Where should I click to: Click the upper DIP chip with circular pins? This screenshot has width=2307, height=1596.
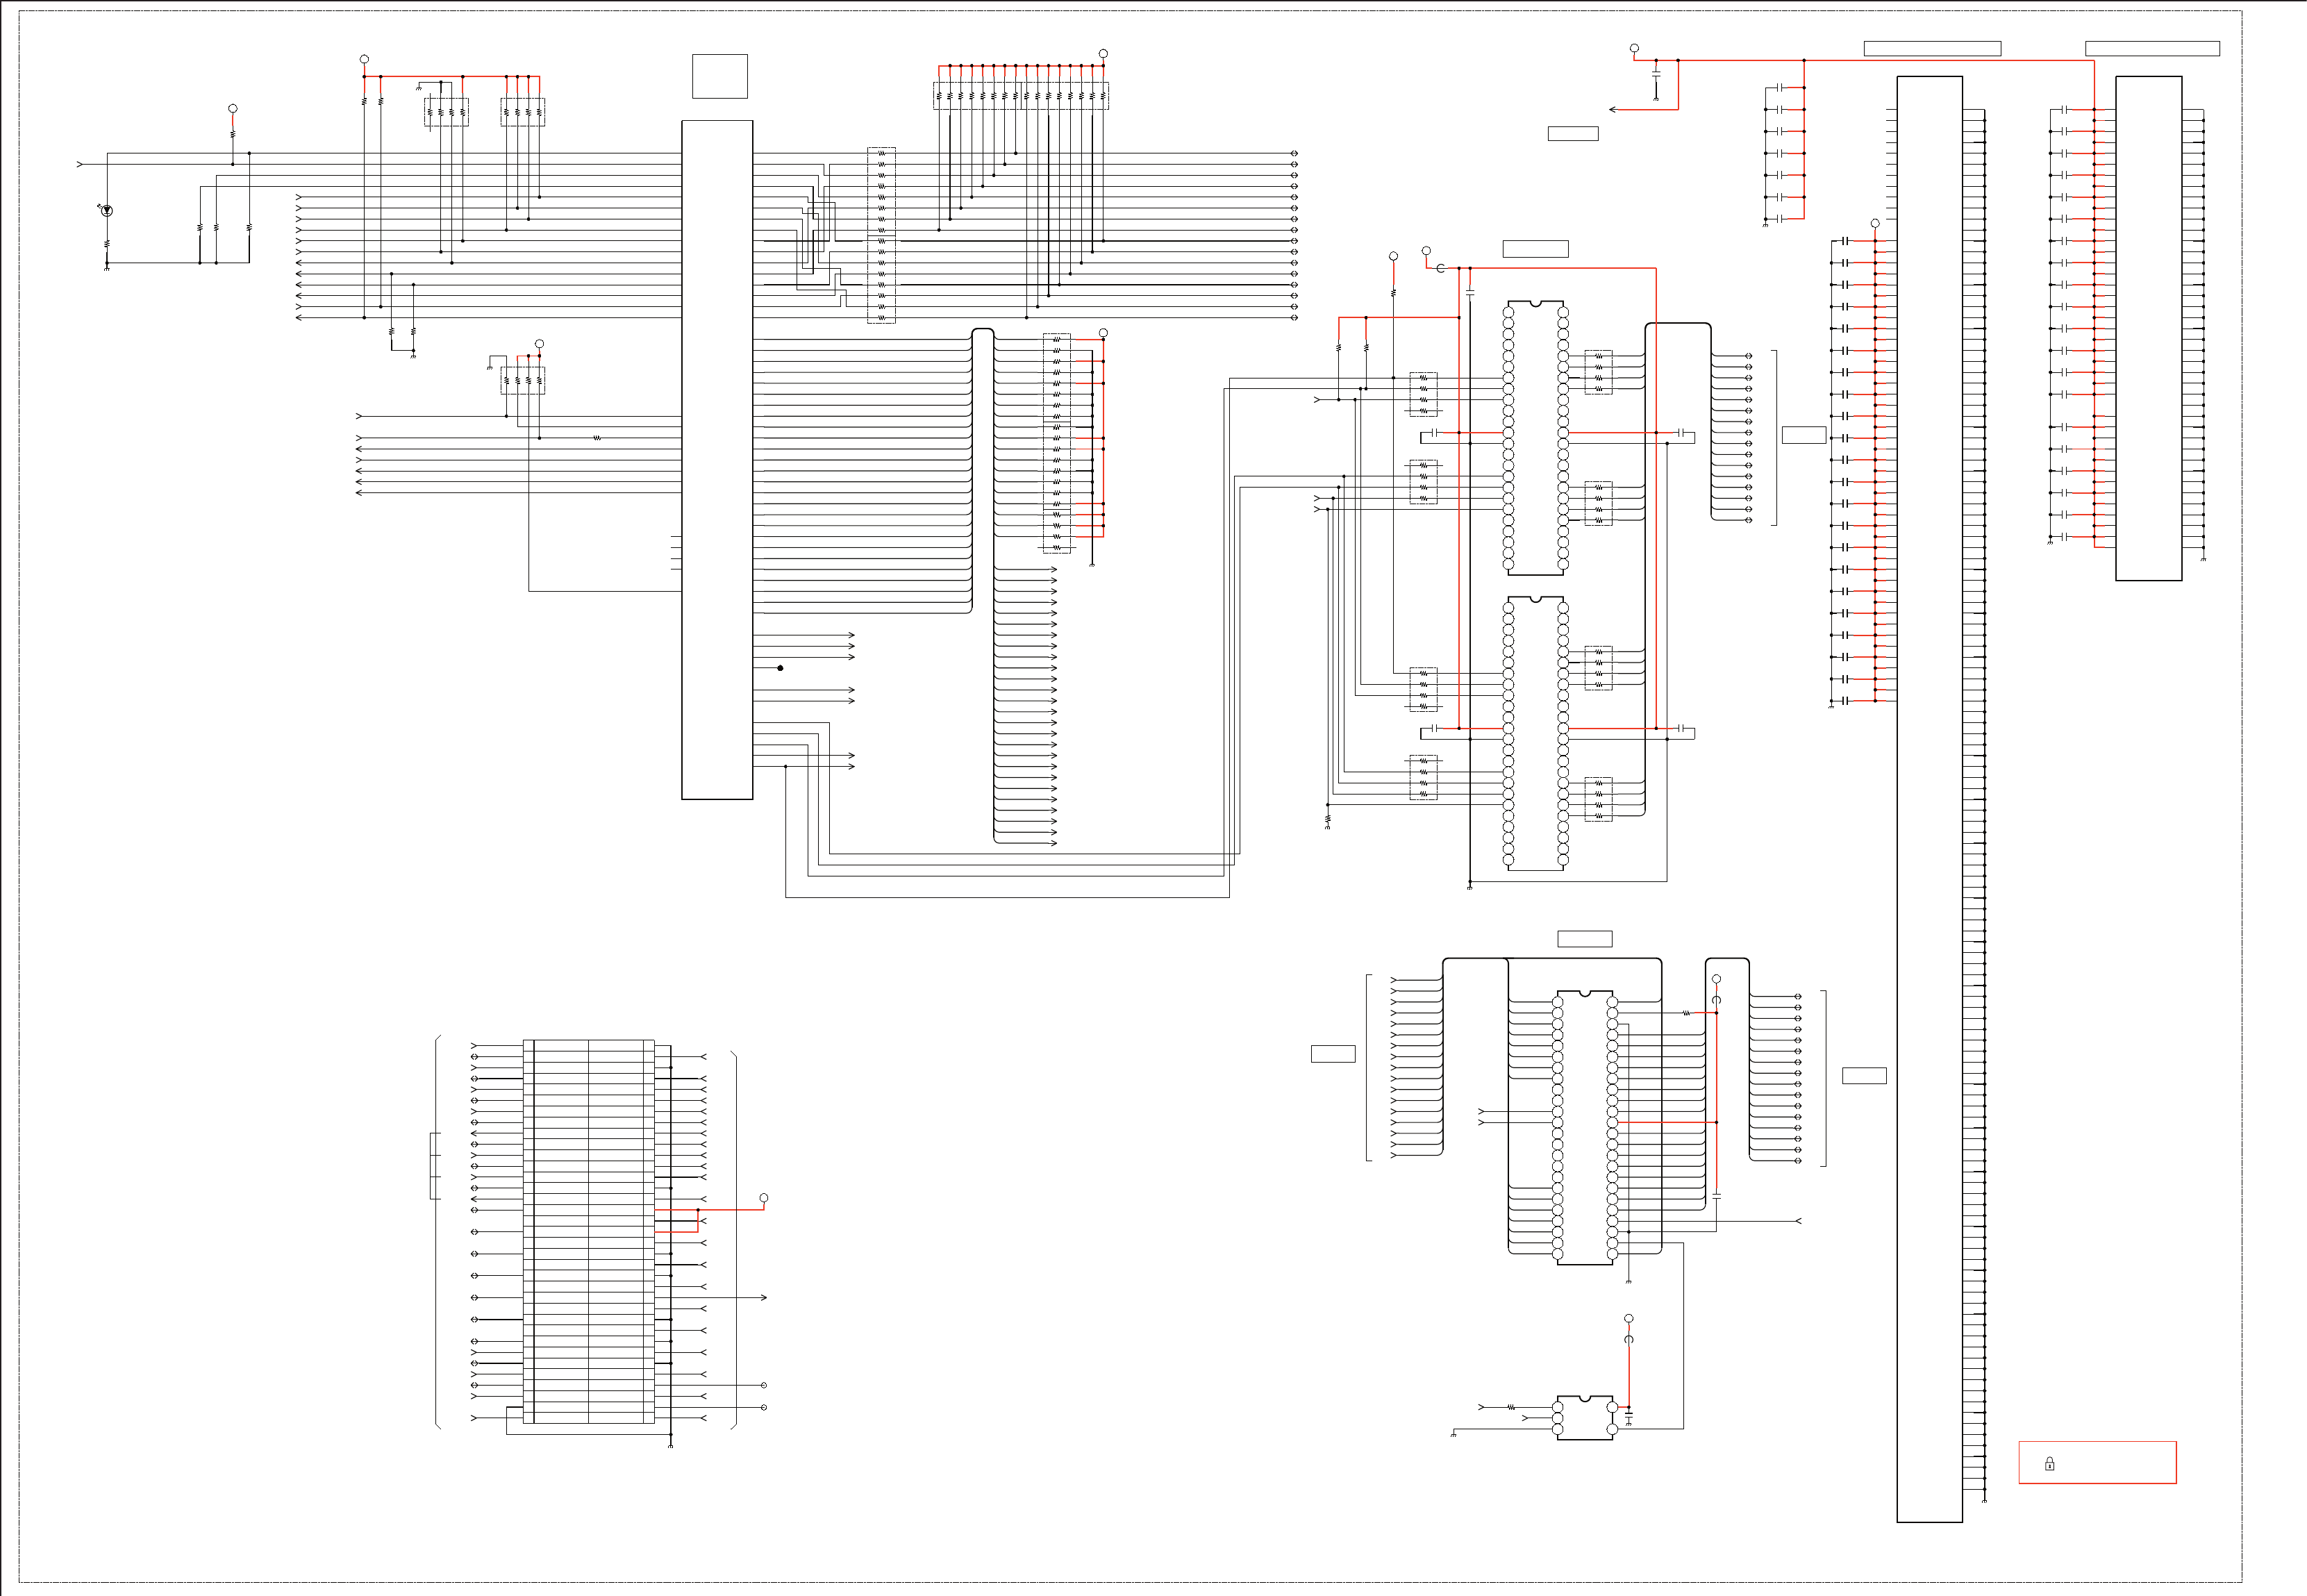point(1535,438)
